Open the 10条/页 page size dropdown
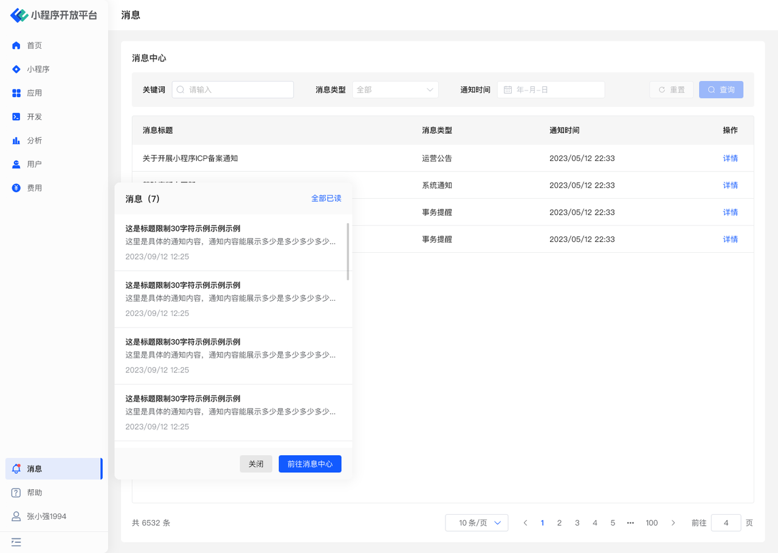The height and width of the screenshot is (553, 778). coord(477,523)
